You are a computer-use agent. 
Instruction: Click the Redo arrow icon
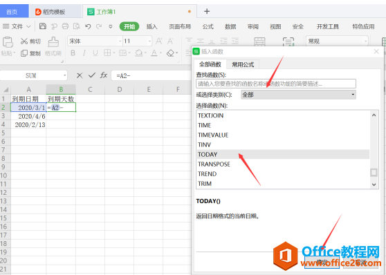coord(99,26)
